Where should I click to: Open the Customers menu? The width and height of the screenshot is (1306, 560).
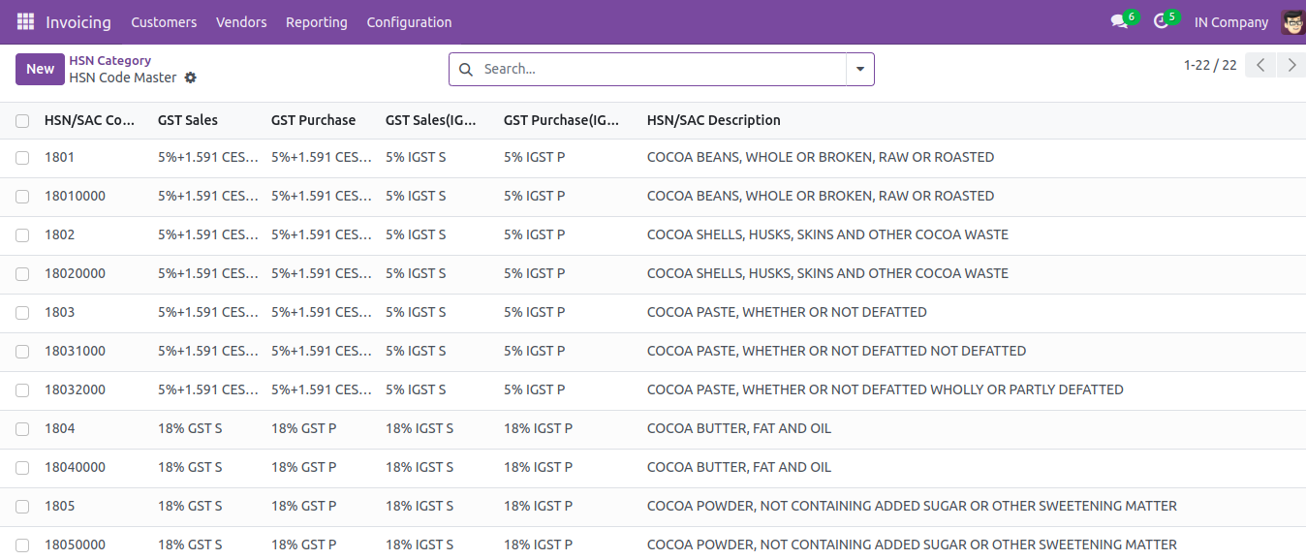pyautogui.click(x=164, y=21)
